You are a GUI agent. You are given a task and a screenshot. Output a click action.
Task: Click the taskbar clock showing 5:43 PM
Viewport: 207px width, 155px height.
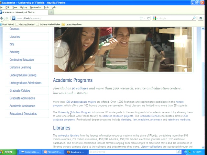(x=197, y=152)
